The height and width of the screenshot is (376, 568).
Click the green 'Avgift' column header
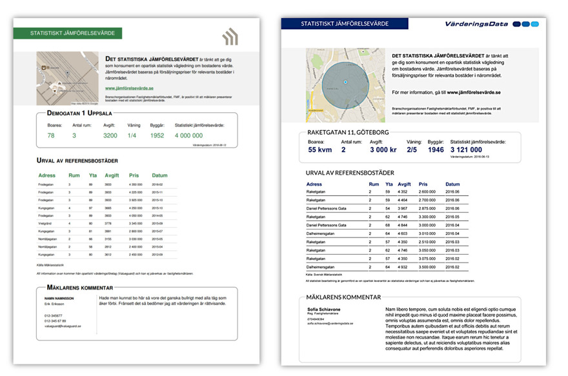click(112, 175)
